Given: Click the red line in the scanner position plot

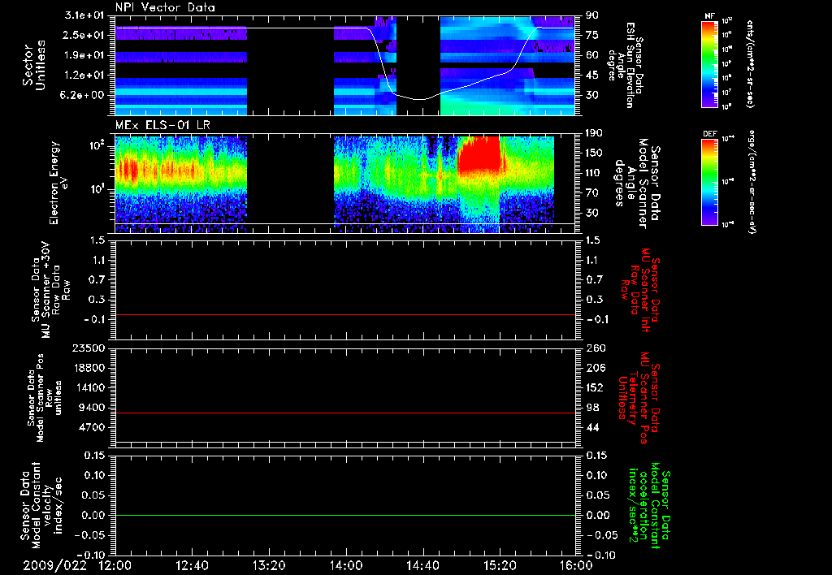Looking at the screenshot, I should (x=345, y=413).
